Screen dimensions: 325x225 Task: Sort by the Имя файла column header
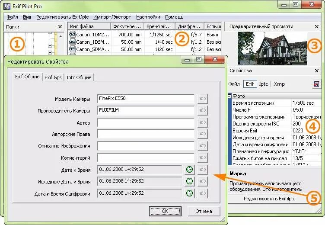click(89, 26)
